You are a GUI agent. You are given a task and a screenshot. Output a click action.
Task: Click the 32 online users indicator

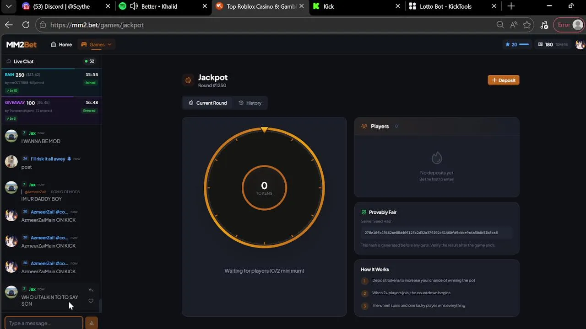point(89,61)
